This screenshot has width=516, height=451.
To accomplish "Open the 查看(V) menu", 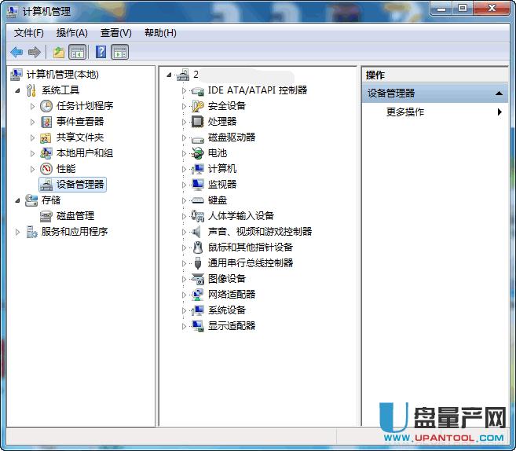I will (115, 33).
